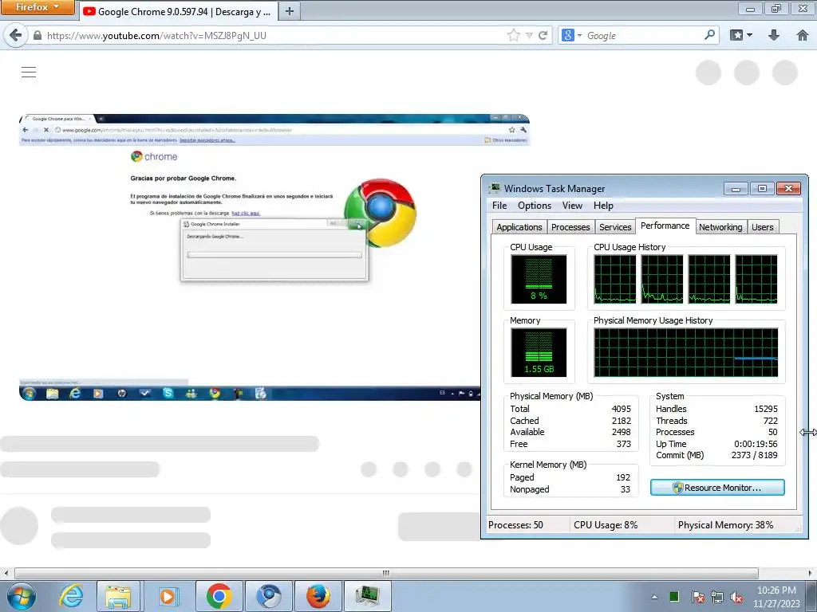Switch to Processes tab
The image size is (817, 612).
pyautogui.click(x=570, y=227)
